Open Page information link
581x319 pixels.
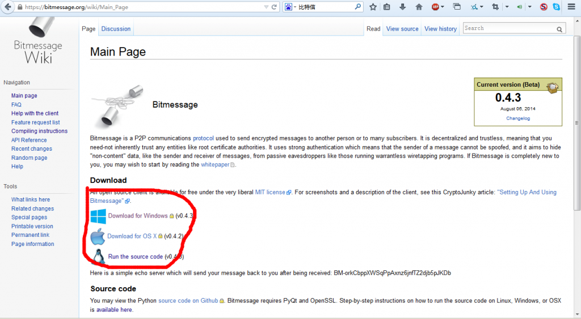pos(32,244)
